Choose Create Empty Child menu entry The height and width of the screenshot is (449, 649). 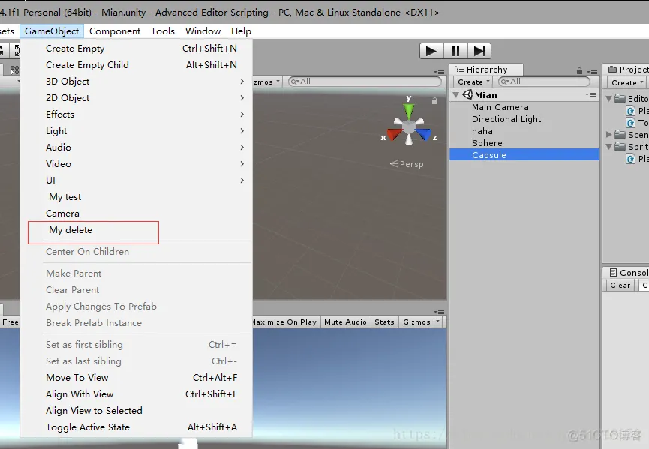coord(136,65)
